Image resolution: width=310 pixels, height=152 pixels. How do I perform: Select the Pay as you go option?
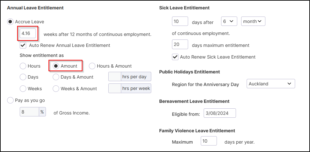(x=10, y=100)
